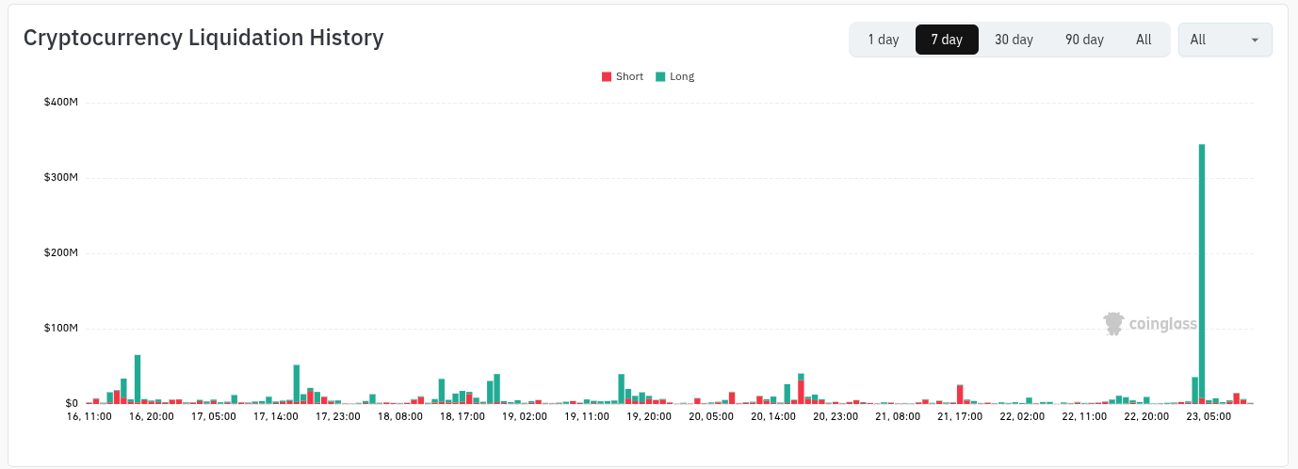1298x469 pixels.
Task: Click the x-axis label 23, 05:00
Action: tap(1209, 415)
